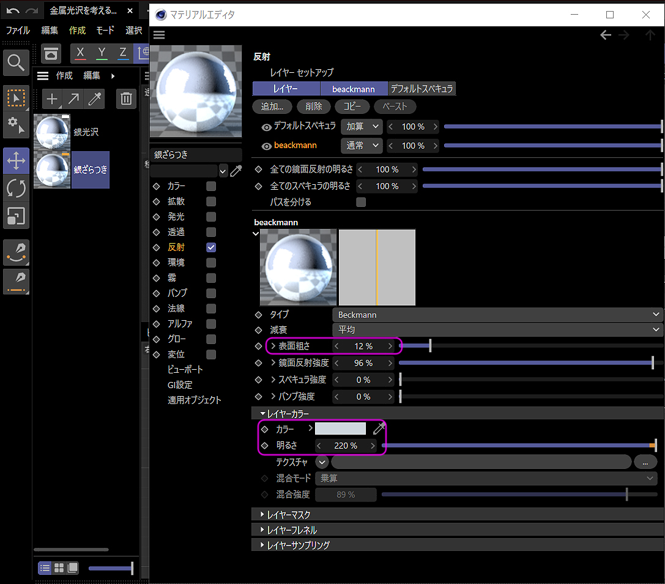Click the trash icon to delete material
Viewport: 665px width, 584px height.
point(126,99)
